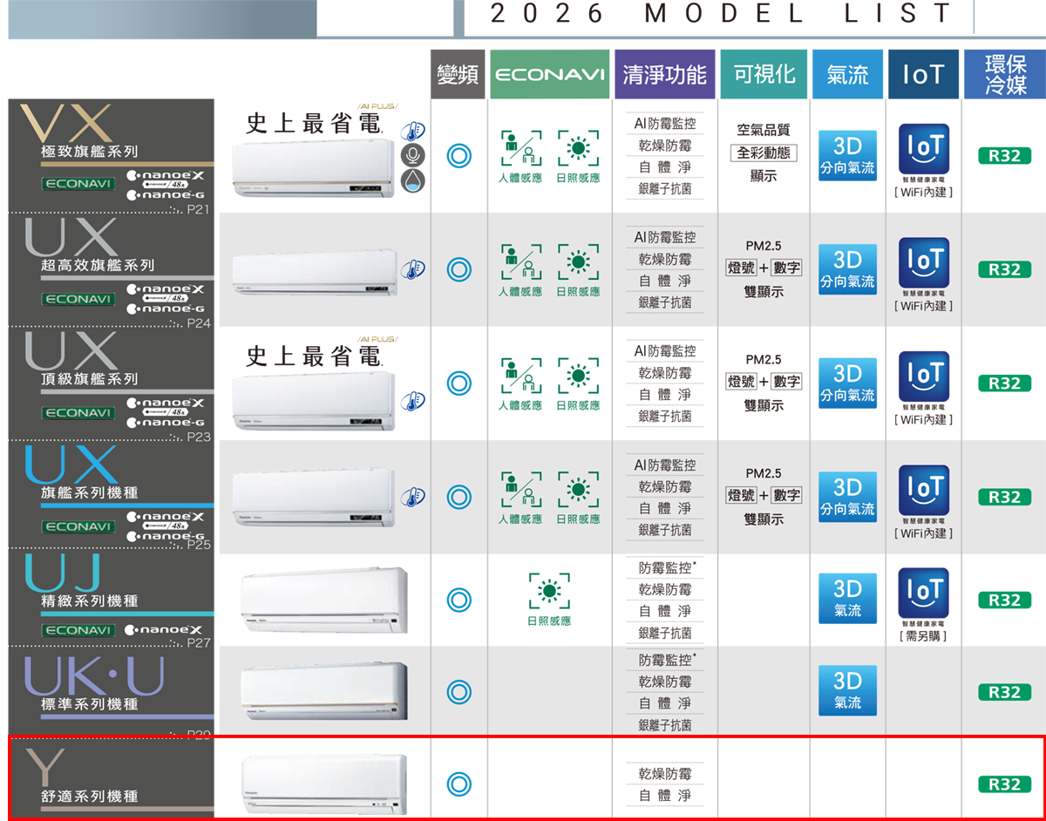Select the 清淨功能 column header
This screenshot has height=821, width=1046.
pyautogui.click(x=664, y=75)
